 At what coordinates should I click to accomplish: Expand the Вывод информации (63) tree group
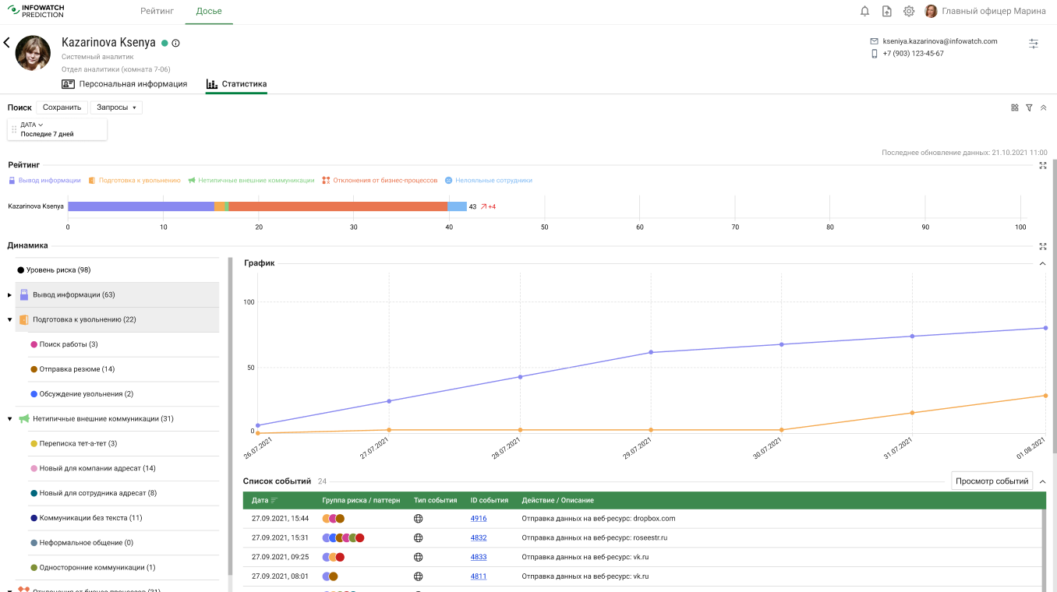(10, 295)
